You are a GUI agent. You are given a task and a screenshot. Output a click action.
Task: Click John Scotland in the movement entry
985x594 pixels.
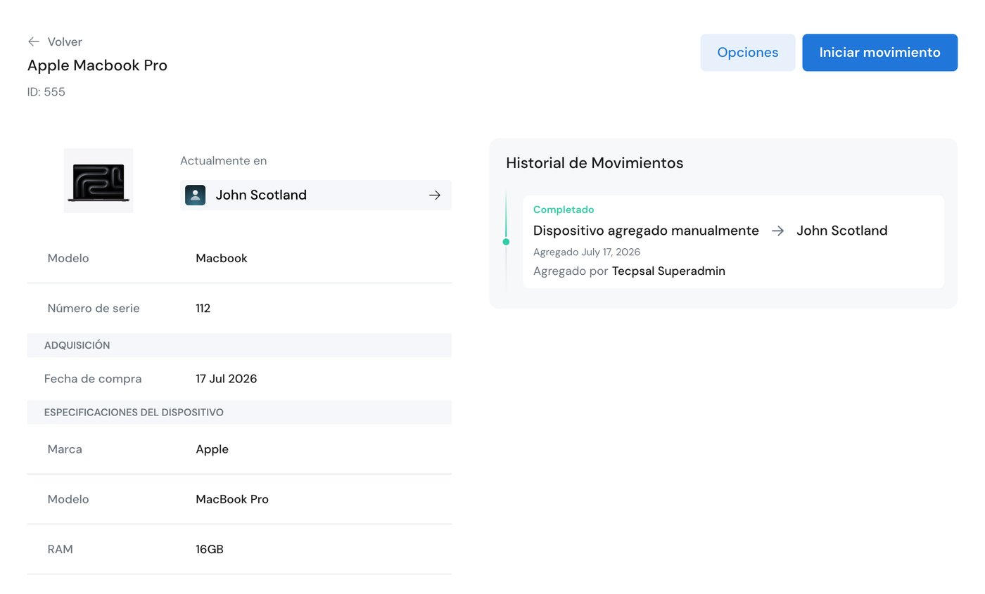click(x=842, y=231)
